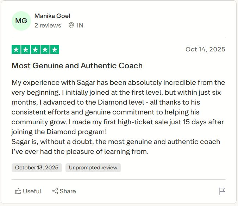Viewport: 238px width, 206px height.
Task: Click the '2 reviews' text
Action: point(48,25)
